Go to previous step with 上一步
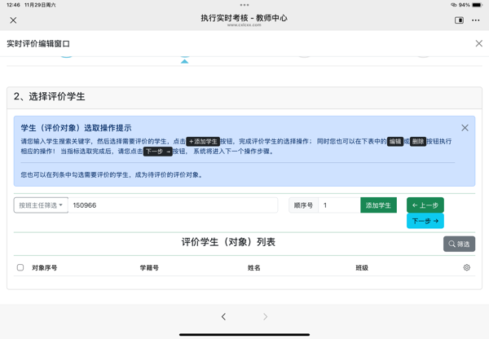The image size is (489, 339). coord(425,205)
